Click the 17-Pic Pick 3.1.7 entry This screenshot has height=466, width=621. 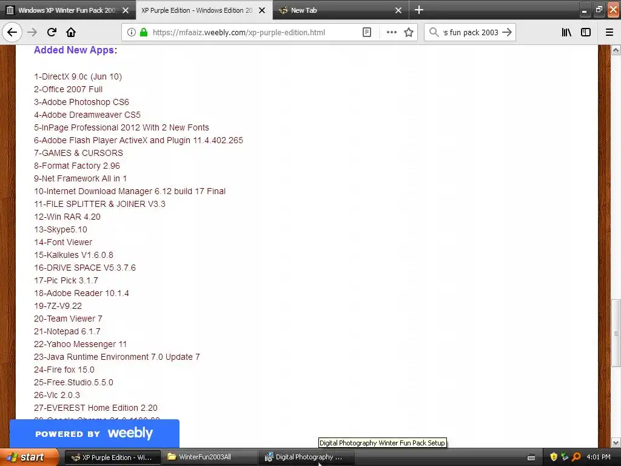66,280
